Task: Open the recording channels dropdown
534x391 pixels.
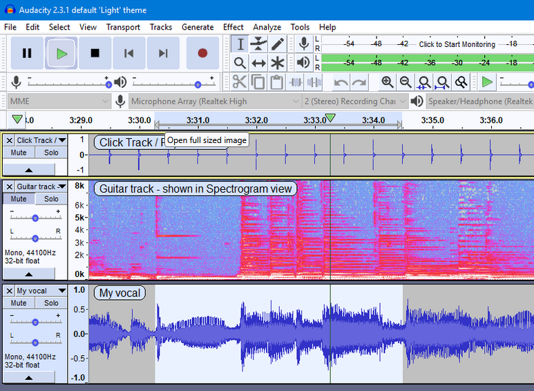Action: tap(355, 101)
